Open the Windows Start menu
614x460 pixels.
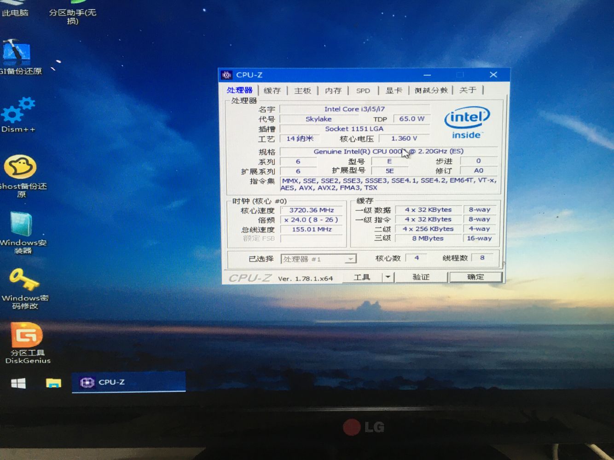18,383
